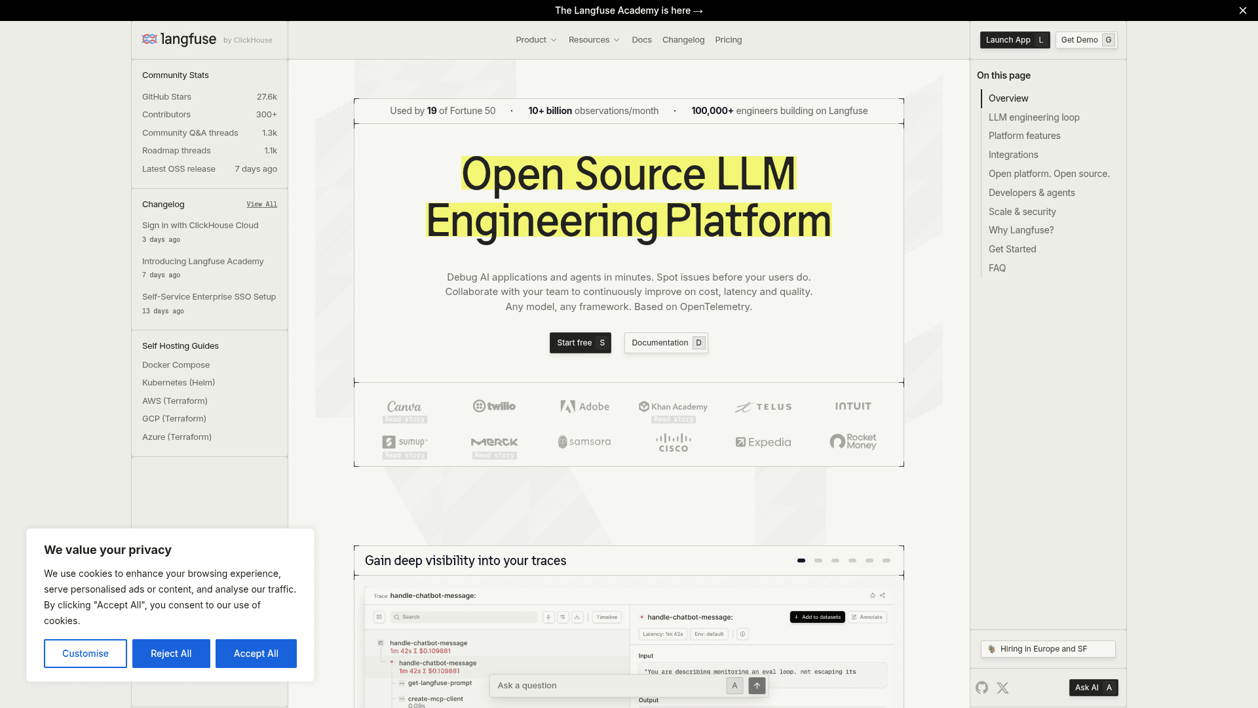Close the Langfuse Academy announcement banner
Viewport: 1258px width, 708px height.
click(x=1242, y=10)
